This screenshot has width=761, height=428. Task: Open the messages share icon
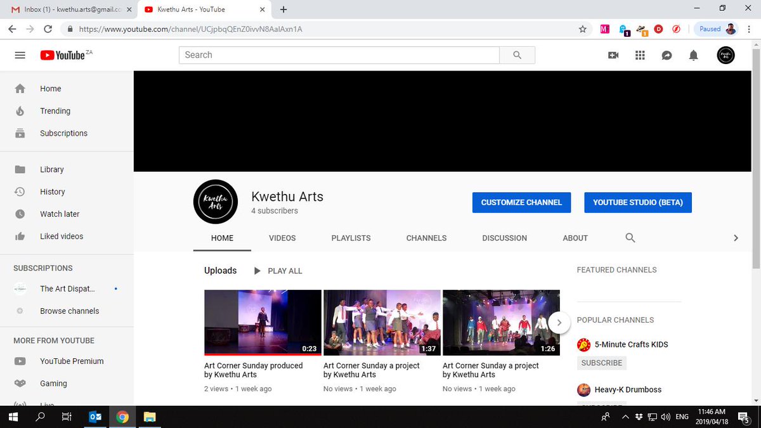(x=667, y=55)
